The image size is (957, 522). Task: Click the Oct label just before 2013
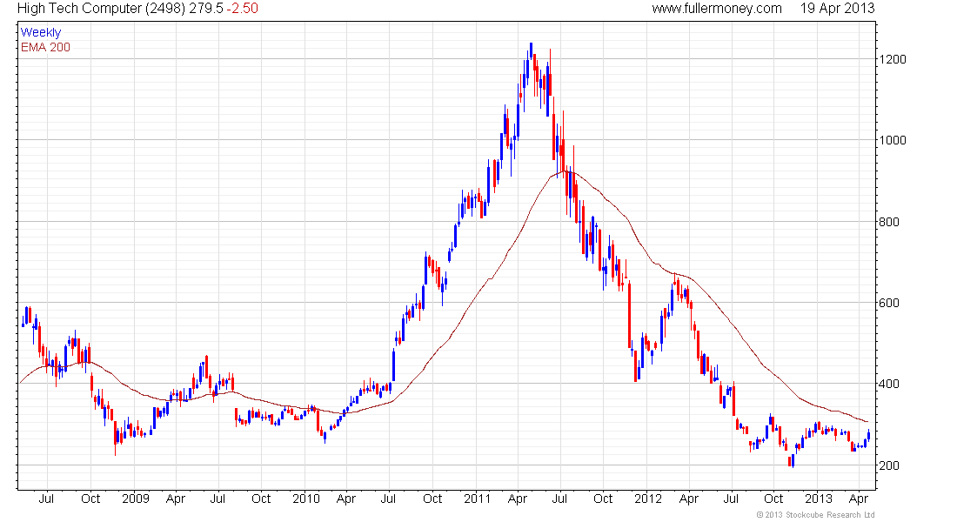tap(774, 499)
